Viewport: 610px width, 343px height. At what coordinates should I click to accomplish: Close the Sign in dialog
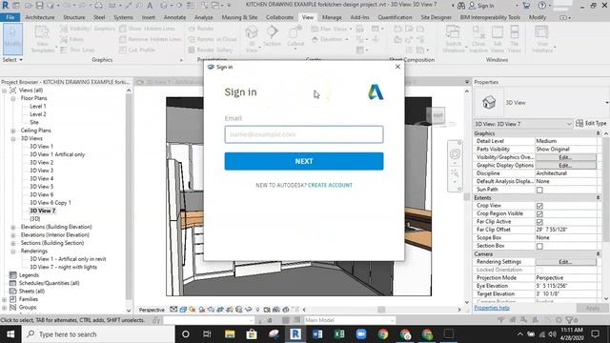397,67
